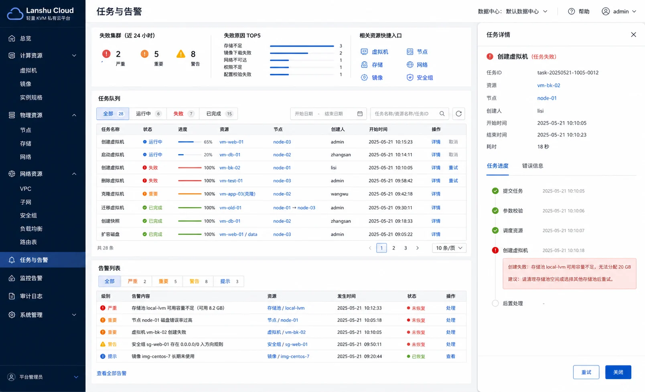Click the 平台管理员 user icon
Viewport: 645px width, 392px height.
12,377
